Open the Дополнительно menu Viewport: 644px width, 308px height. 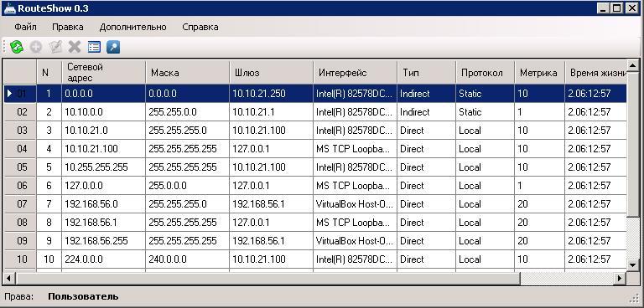tap(133, 27)
